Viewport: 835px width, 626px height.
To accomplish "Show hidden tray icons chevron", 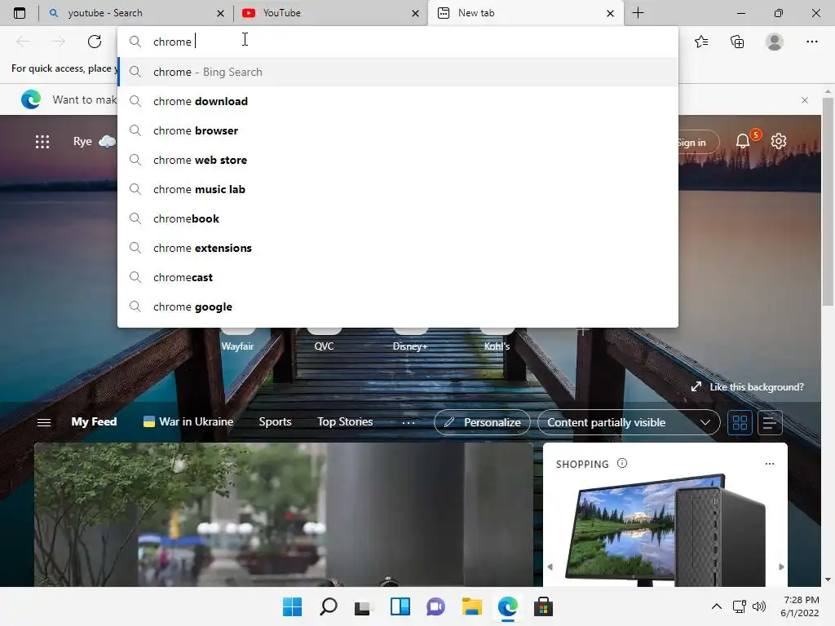I will 717,606.
